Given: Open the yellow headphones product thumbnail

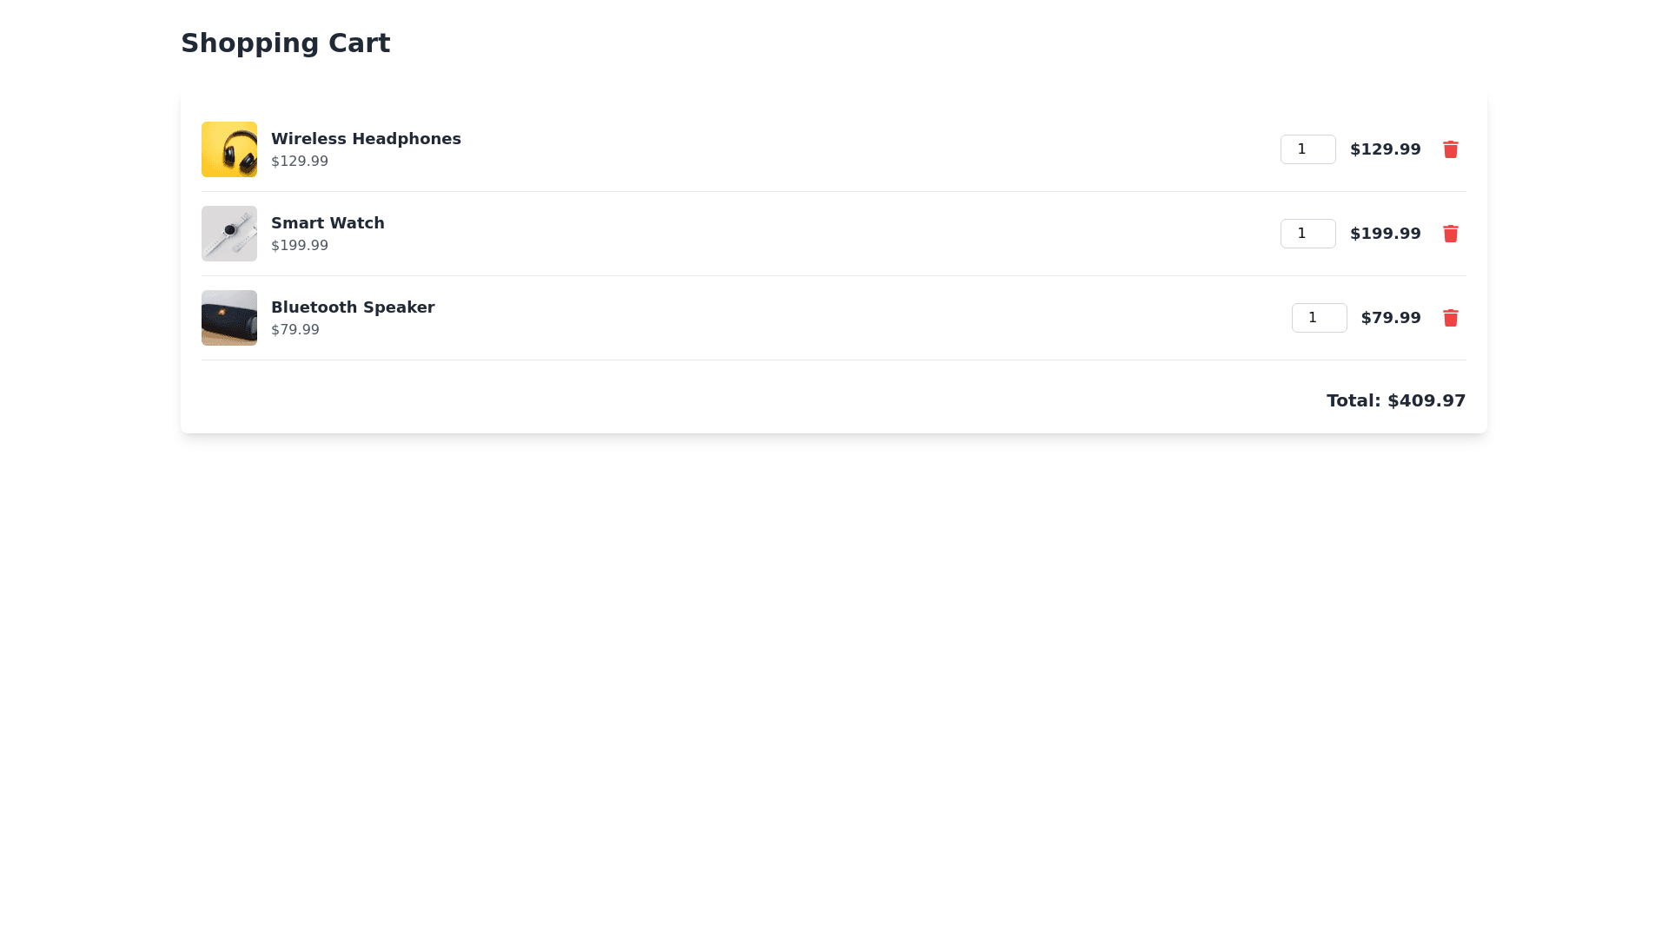Looking at the screenshot, I should point(229,149).
